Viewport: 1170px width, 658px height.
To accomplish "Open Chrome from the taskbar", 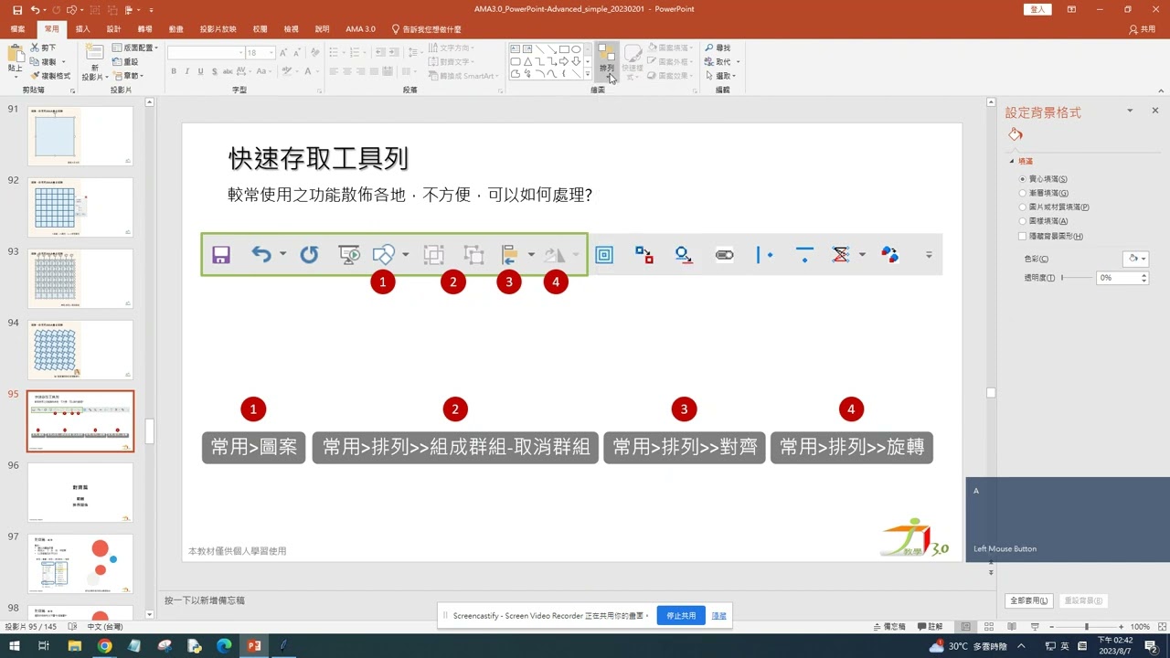I will click(104, 646).
